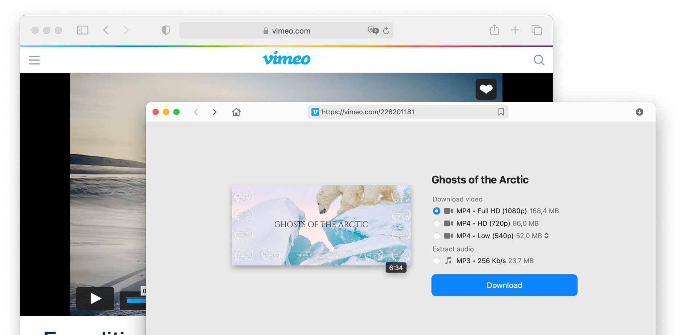Open Vimeo search magnifier icon

(x=539, y=60)
